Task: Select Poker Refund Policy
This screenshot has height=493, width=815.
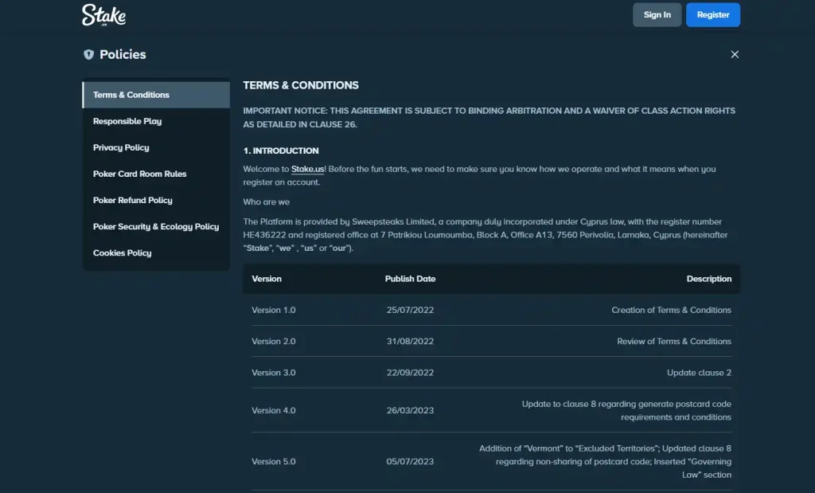Action: [156, 200]
